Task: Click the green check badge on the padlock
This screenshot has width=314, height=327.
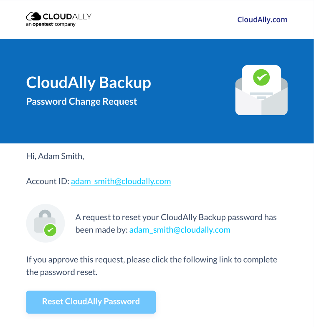Action: [51, 230]
